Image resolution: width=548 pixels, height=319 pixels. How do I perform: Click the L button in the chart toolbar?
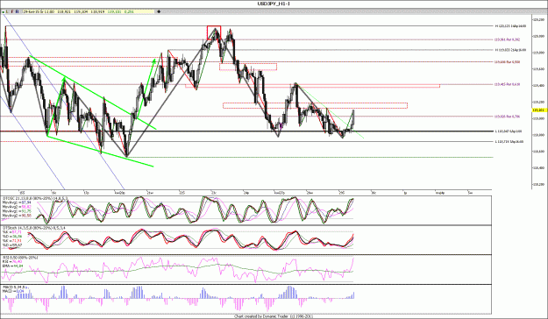coord(7,11)
